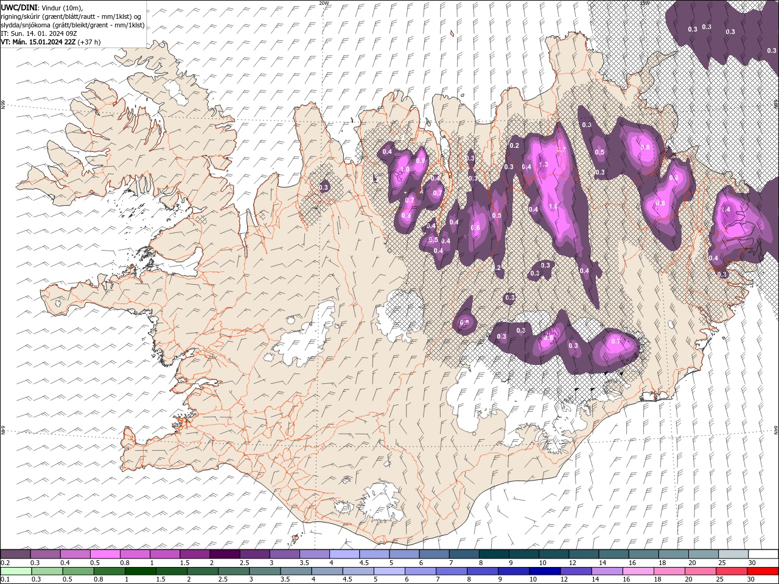
Task: Pick the upper legend swatch between 0.4 and 0.5
Action: [x=75, y=554]
